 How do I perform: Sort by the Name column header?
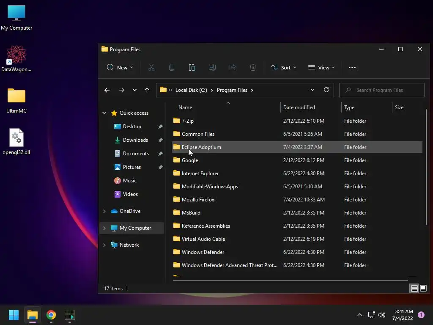coord(185,107)
